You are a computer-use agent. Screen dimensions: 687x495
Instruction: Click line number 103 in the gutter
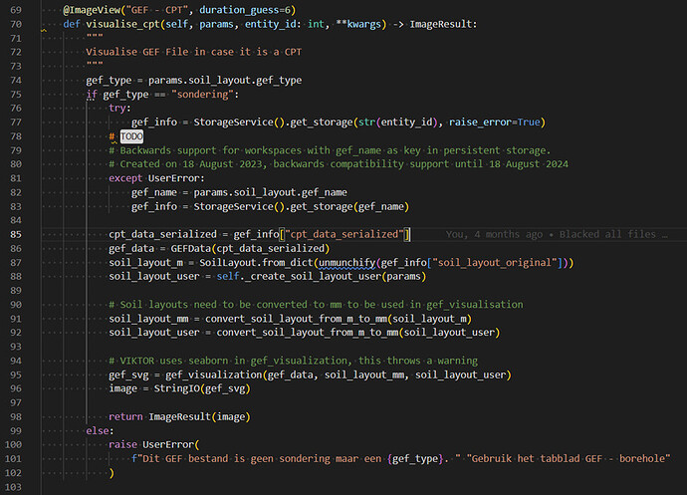13,487
